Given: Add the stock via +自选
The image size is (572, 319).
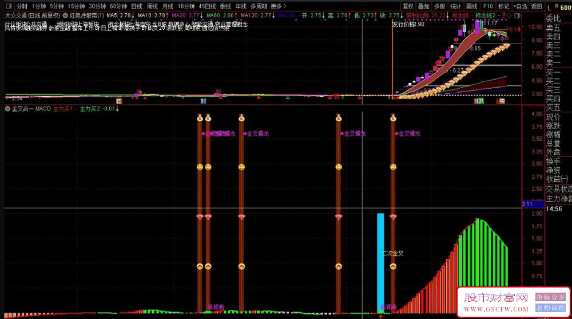Looking at the screenshot, I should [520, 6].
